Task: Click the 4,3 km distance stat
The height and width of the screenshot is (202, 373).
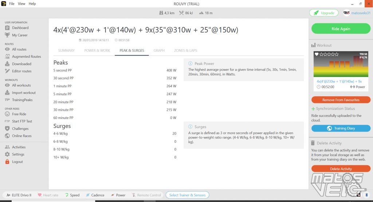Action: pyautogui.click(x=167, y=13)
